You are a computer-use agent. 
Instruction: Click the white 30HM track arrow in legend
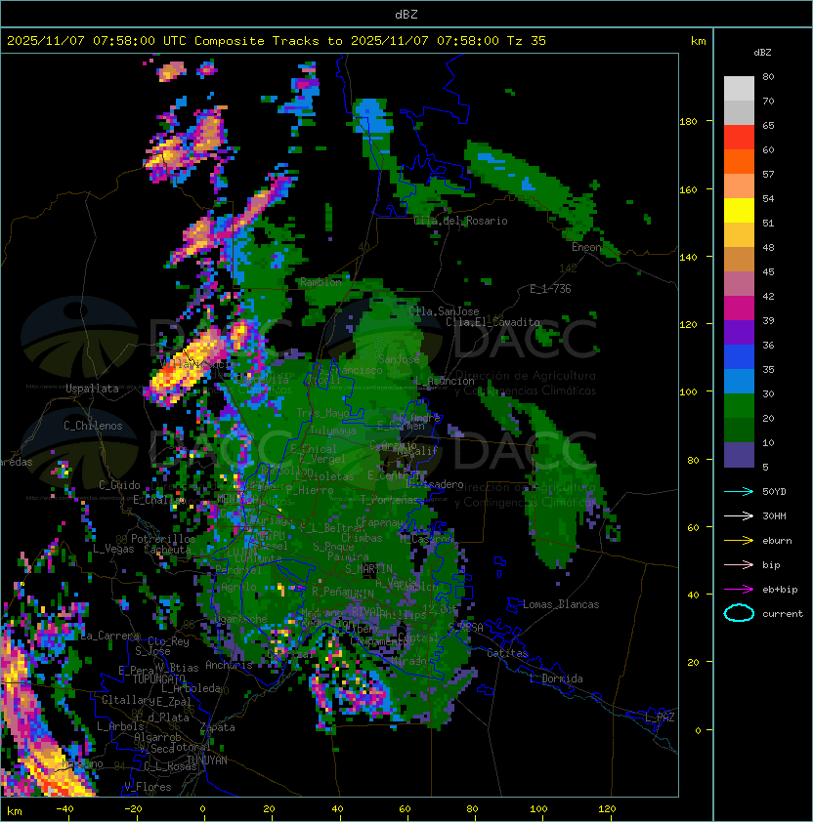tap(739, 515)
